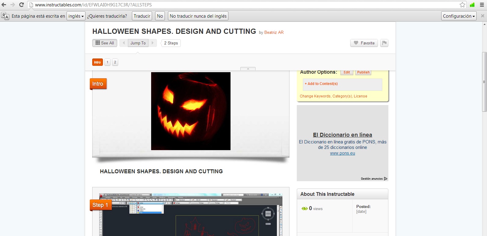This screenshot has width=487, height=236.
Task: Click Gestión anuncios ad label
Action: pyautogui.click(x=372, y=179)
